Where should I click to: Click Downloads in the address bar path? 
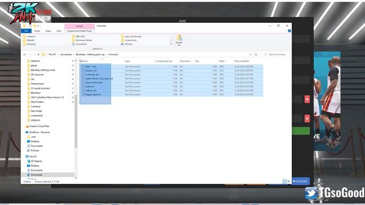click(66, 55)
